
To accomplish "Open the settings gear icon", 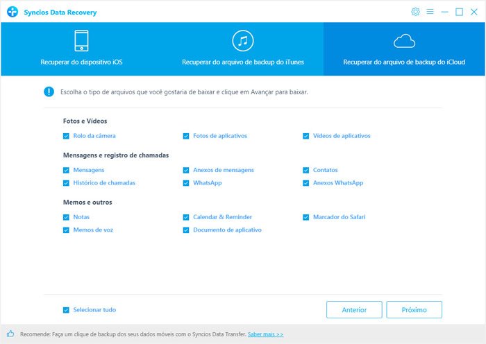I will (x=415, y=12).
